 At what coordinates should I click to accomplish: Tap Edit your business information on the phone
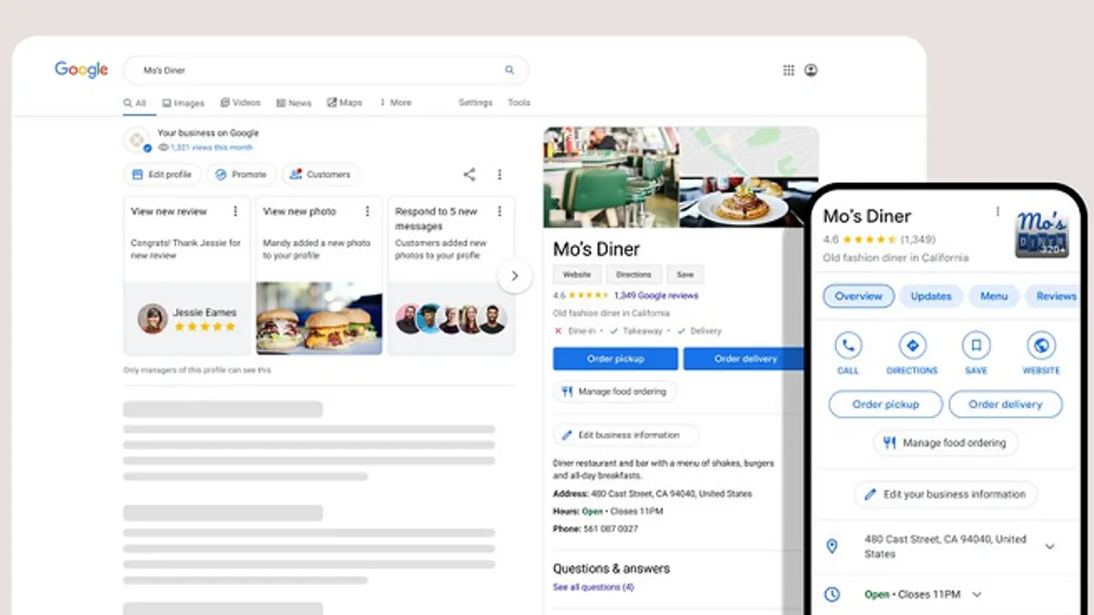click(945, 495)
